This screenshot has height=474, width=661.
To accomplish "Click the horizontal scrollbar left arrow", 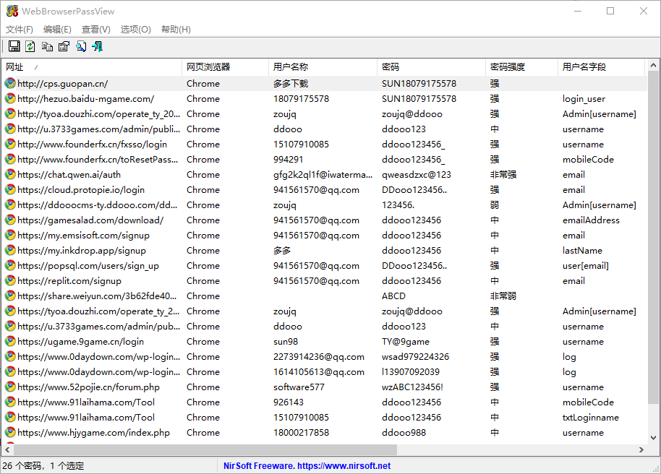I will pyautogui.click(x=7, y=450).
